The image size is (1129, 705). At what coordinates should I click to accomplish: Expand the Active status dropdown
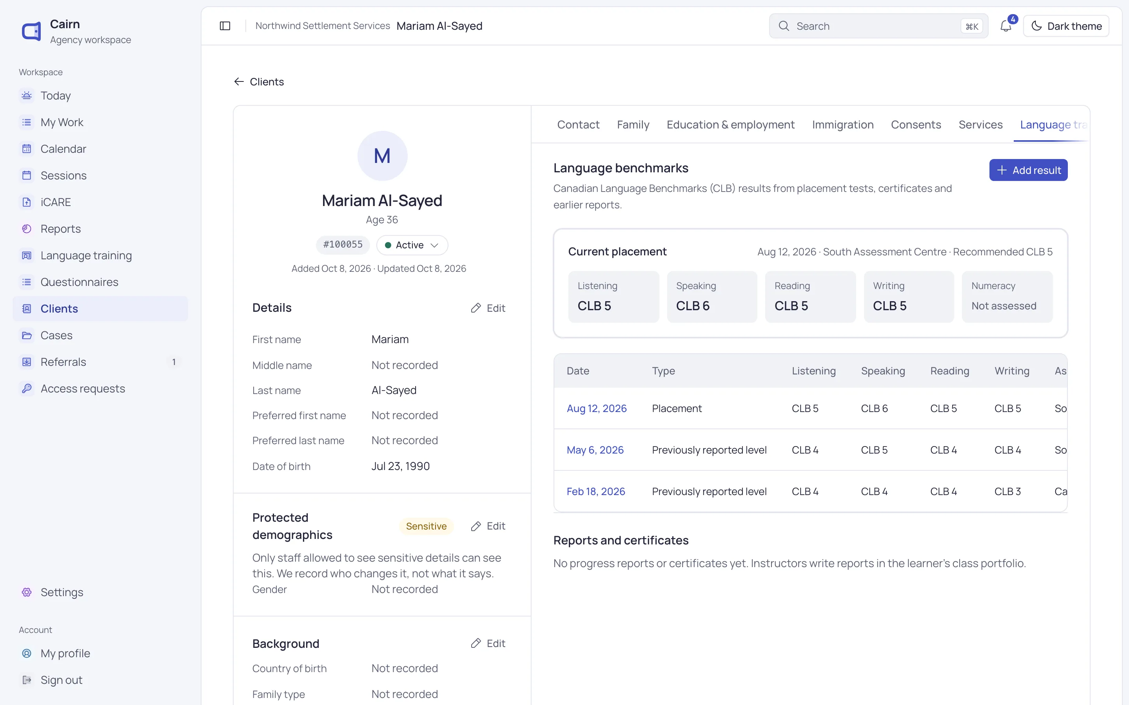click(412, 245)
